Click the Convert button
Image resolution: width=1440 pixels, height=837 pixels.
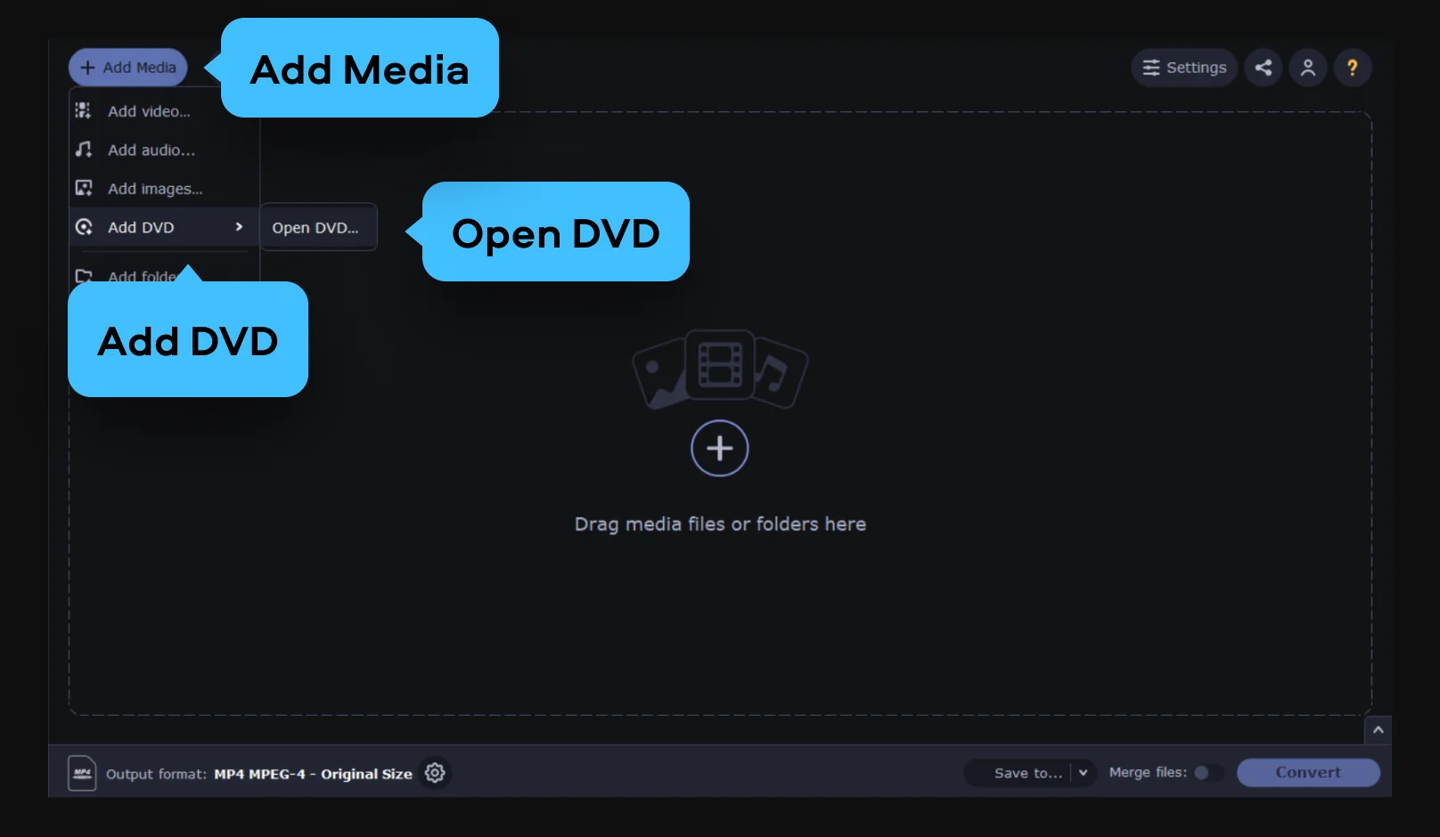coord(1308,773)
